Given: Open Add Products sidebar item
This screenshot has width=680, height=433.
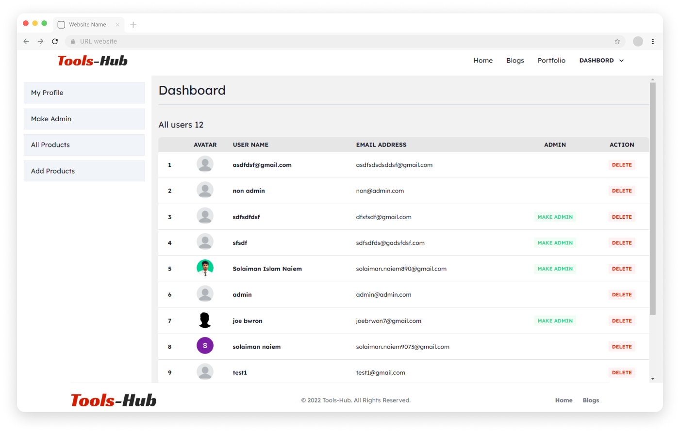Looking at the screenshot, I should coord(84,171).
